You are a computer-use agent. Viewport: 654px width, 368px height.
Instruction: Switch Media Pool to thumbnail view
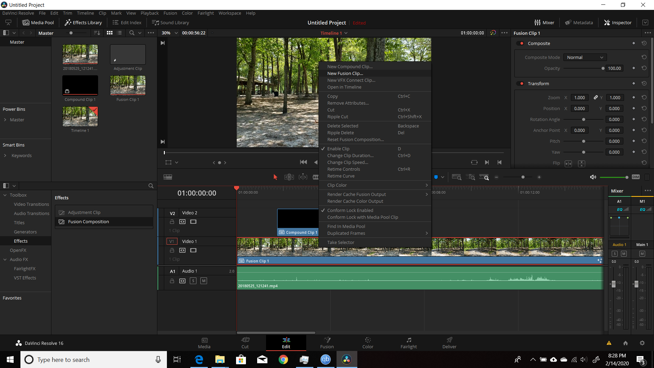(x=110, y=33)
